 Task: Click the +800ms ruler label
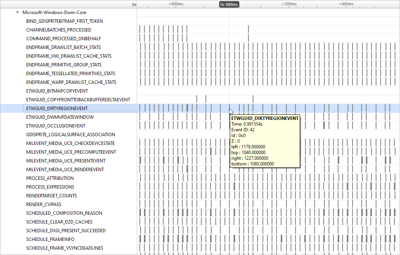[176, 4]
